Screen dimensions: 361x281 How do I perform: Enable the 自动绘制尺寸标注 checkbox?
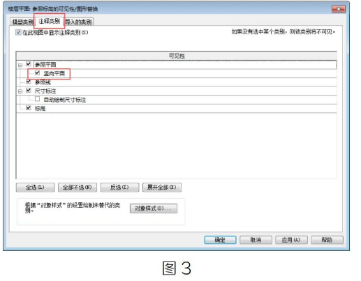coord(37,99)
